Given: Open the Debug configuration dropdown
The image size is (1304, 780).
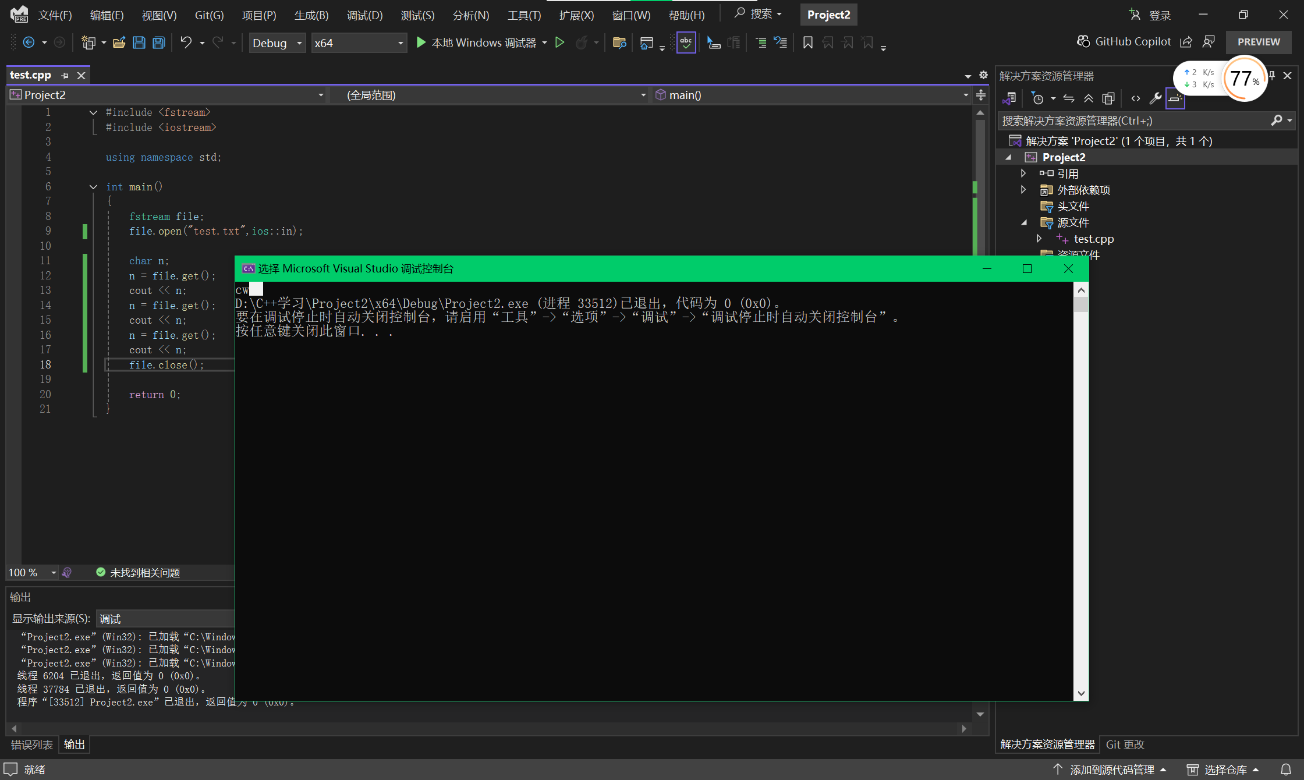Looking at the screenshot, I should tap(277, 43).
